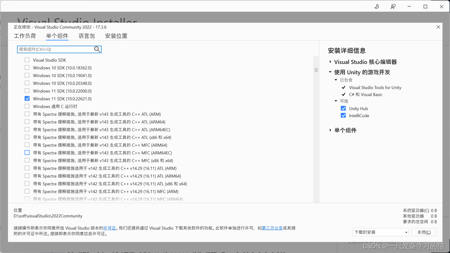Image resolution: width=450 pixels, height=253 pixels.
Task: Check v143 C++ ATL (ARM64EC) Spectre checkbox
Action: pyautogui.click(x=27, y=129)
